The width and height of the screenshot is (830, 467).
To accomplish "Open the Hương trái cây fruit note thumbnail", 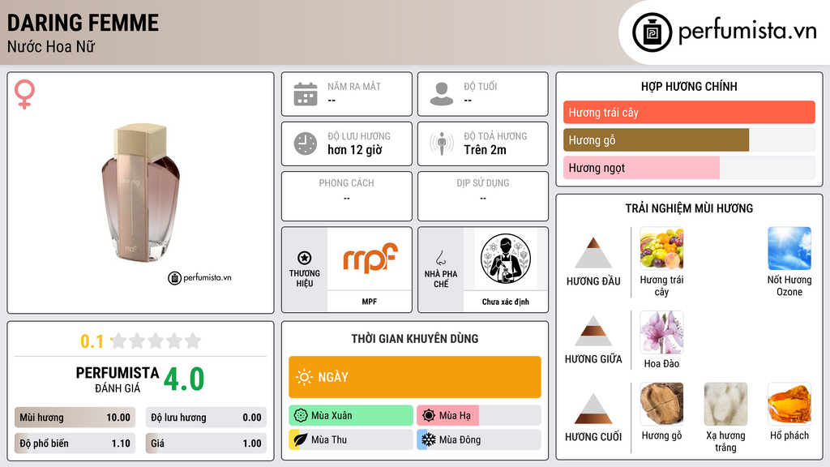I will tap(661, 248).
